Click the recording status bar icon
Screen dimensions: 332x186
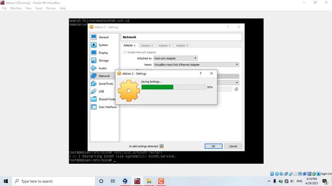(x=305, y=174)
